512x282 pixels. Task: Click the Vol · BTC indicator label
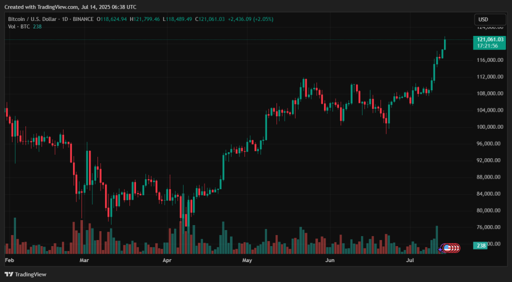pos(19,26)
